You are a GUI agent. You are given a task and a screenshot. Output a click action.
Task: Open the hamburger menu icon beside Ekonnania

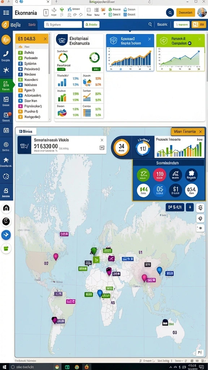pos(6,13)
